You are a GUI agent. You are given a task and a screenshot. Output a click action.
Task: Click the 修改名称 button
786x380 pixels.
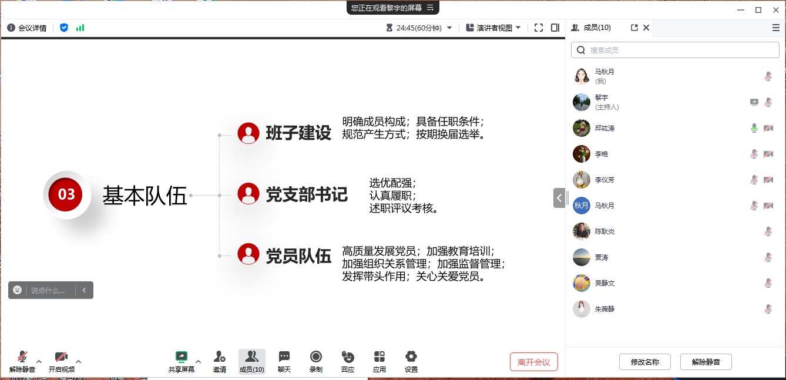[x=644, y=362]
